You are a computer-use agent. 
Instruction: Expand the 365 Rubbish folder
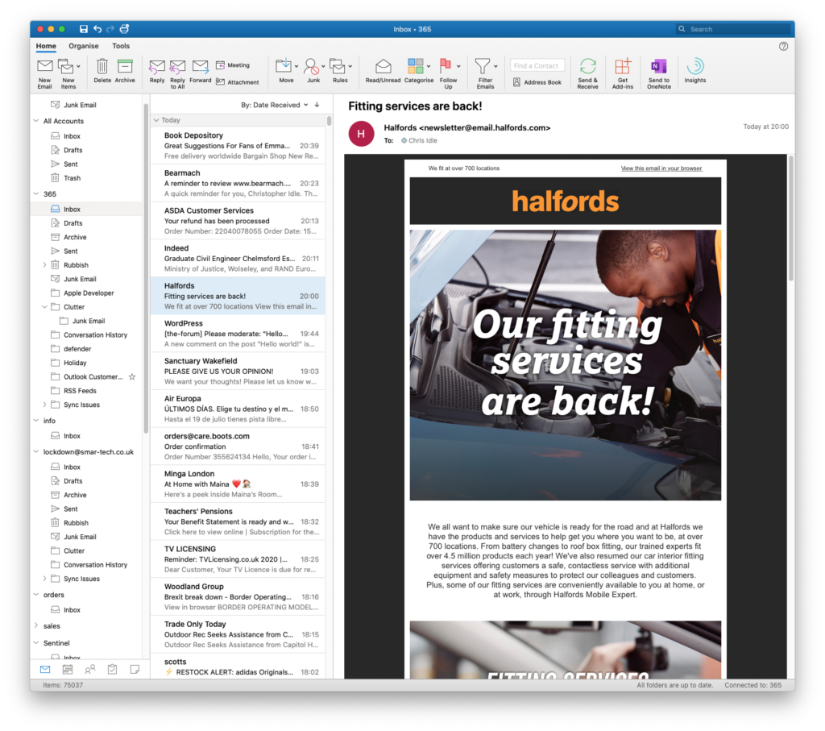(x=45, y=264)
